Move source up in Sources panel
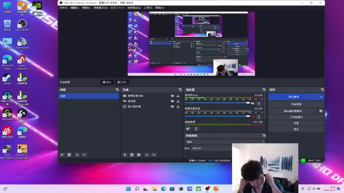344x193 pixels. (x=147, y=155)
